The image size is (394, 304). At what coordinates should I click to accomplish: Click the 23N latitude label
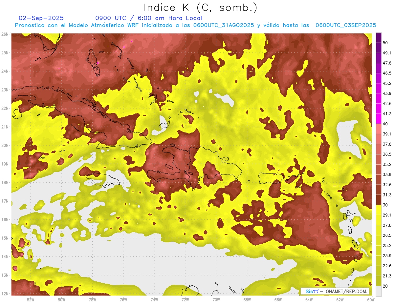(x=5, y=90)
